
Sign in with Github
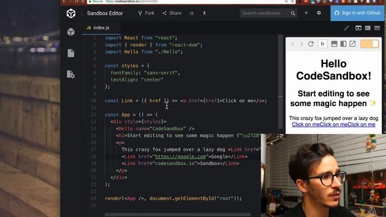coord(357,13)
